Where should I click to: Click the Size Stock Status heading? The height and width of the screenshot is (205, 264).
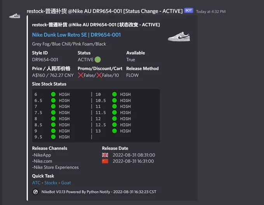pos(49,84)
